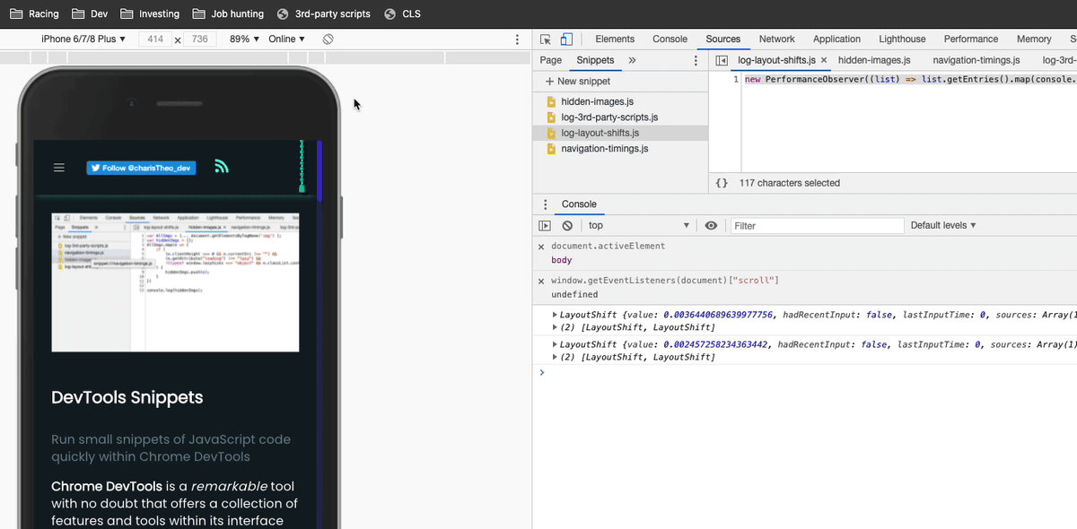This screenshot has width=1077, height=529.
Task: Open the Page navigator tab
Action: click(551, 60)
